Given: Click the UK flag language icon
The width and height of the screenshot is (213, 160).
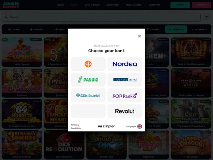Looking at the screenshot, I should (x=140, y=126).
